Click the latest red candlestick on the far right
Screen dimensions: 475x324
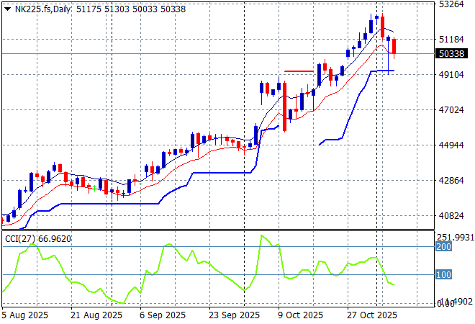[394, 46]
